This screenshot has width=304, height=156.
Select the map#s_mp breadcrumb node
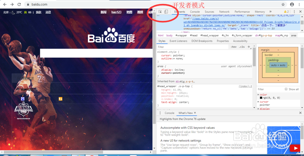(282, 35)
